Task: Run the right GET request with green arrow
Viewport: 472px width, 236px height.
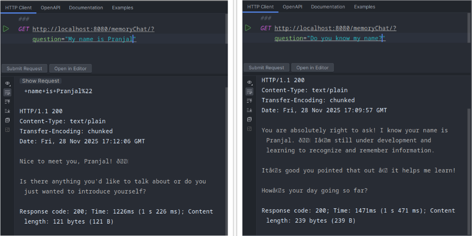Action: (x=248, y=28)
